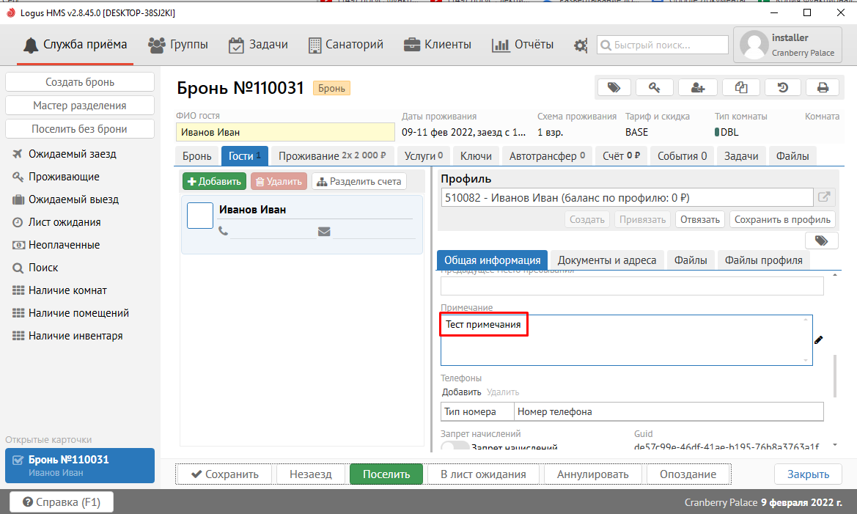Click the Отвязать profile button
Image resolution: width=857 pixels, height=514 pixels.
pos(700,219)
